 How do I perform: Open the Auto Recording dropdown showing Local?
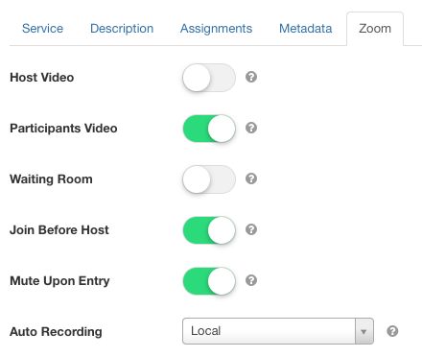click(x=278, y=331)
